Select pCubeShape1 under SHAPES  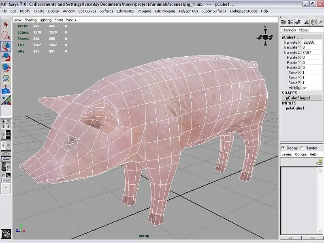[298, 98]
